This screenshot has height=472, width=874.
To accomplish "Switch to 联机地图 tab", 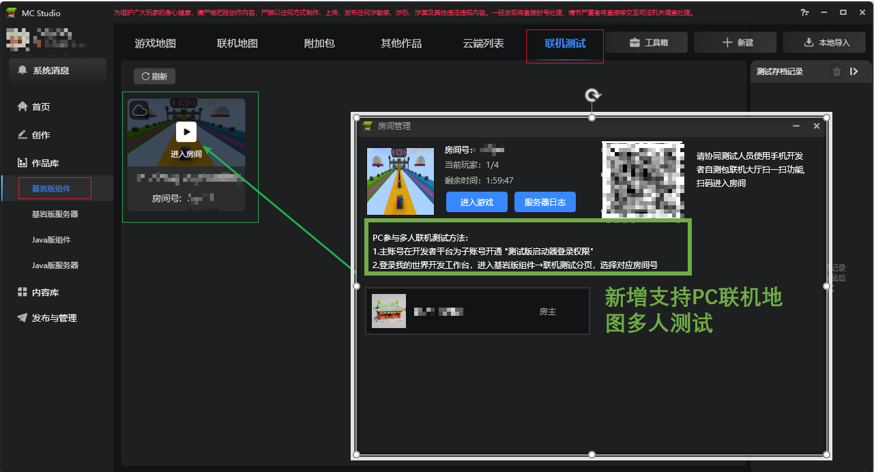I will [237, 43].
